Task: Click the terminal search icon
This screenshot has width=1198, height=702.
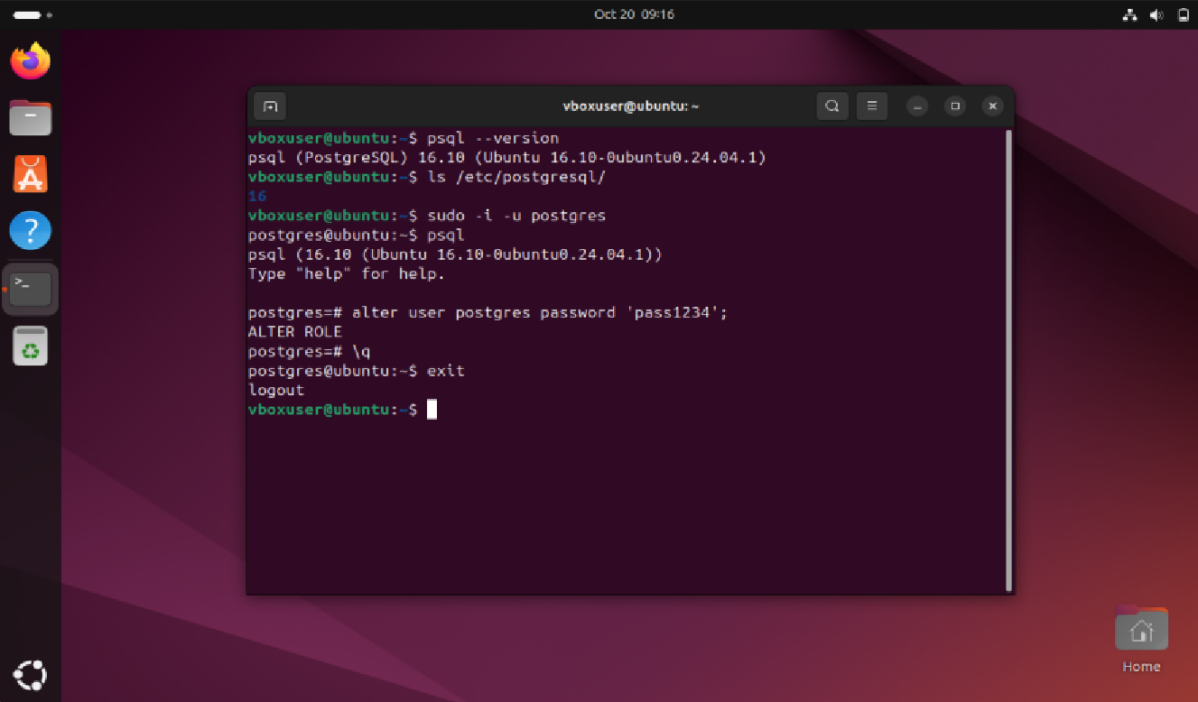Action: (831, 106)
